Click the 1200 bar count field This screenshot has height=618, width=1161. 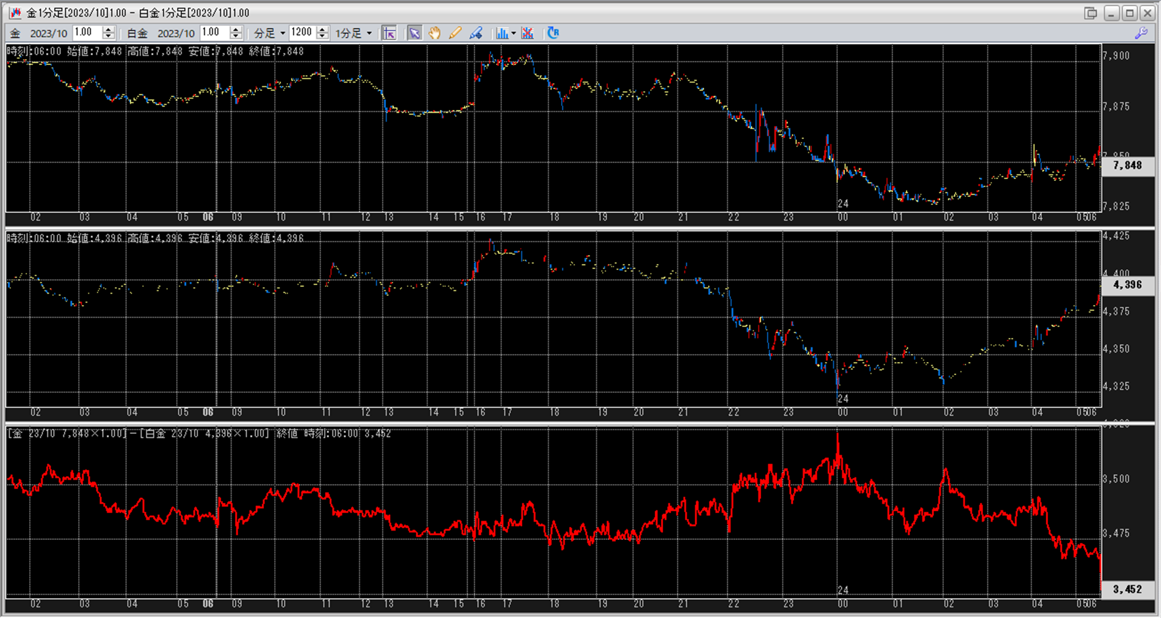tap(302, 32)
